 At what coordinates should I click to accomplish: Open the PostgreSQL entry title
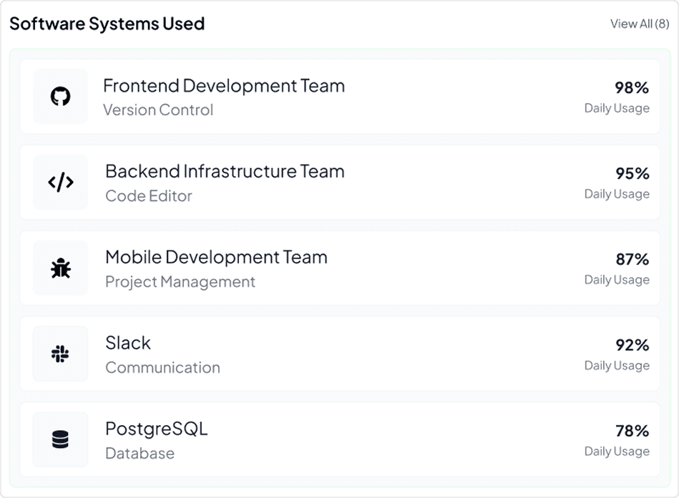pyautogui.click(x=156, y=429)
